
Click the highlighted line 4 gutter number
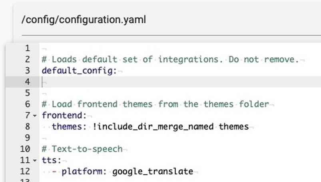[x=27, y=82]
